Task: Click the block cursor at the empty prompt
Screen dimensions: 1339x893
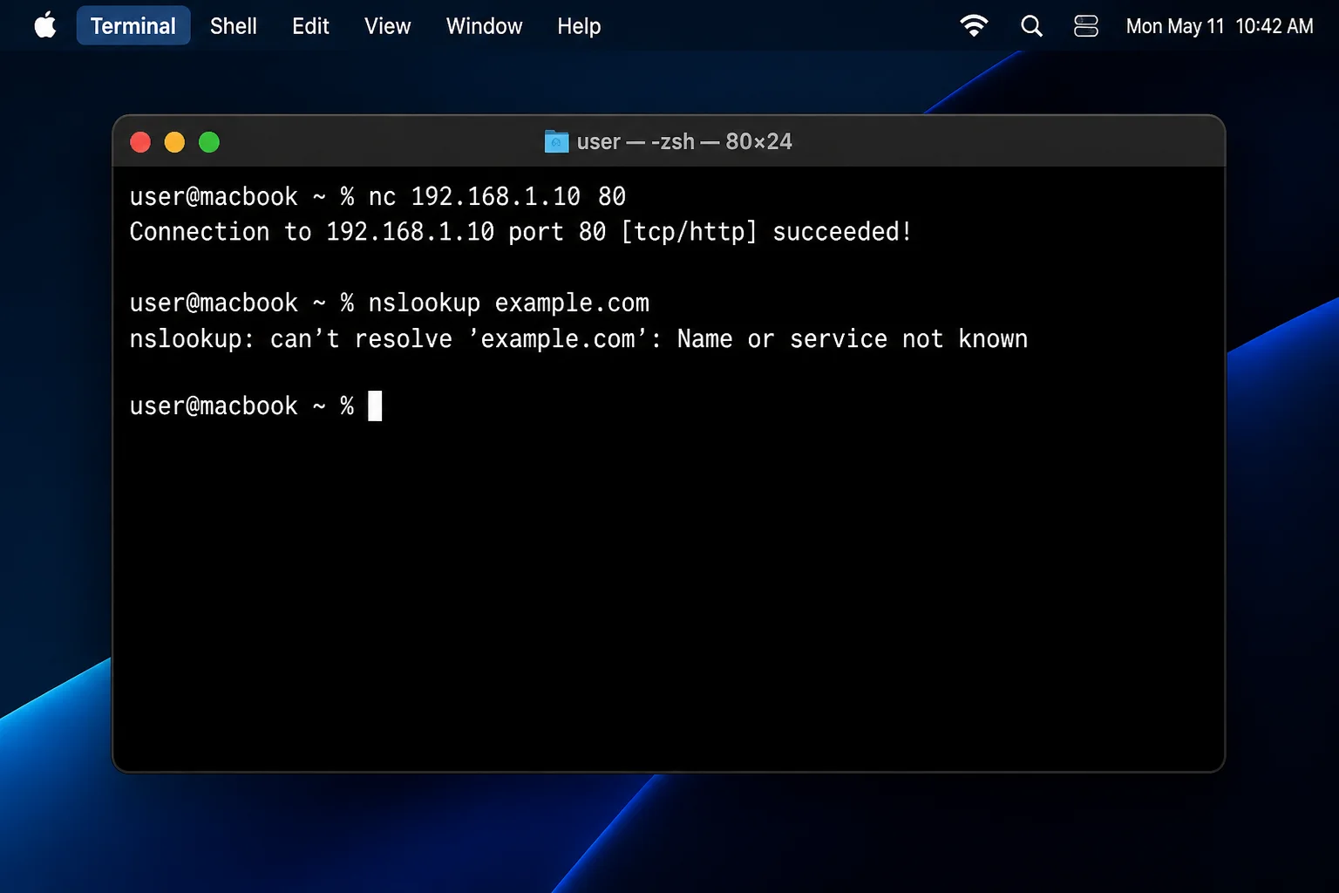Action: click(x=375, y=406)
